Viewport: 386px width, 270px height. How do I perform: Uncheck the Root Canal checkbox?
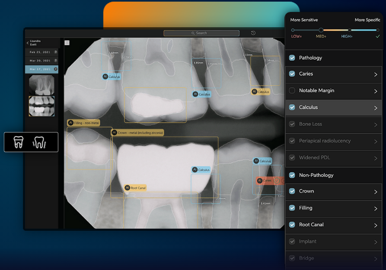click(x=292, y=224)
